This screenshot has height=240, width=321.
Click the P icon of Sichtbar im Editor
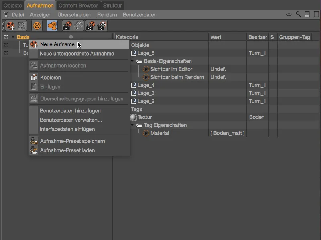point(146,69)
